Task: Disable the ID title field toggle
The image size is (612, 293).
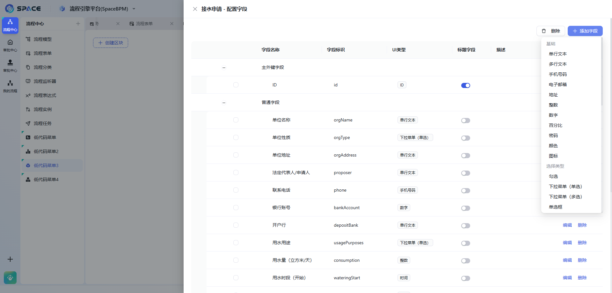Action: pos(466,85)
